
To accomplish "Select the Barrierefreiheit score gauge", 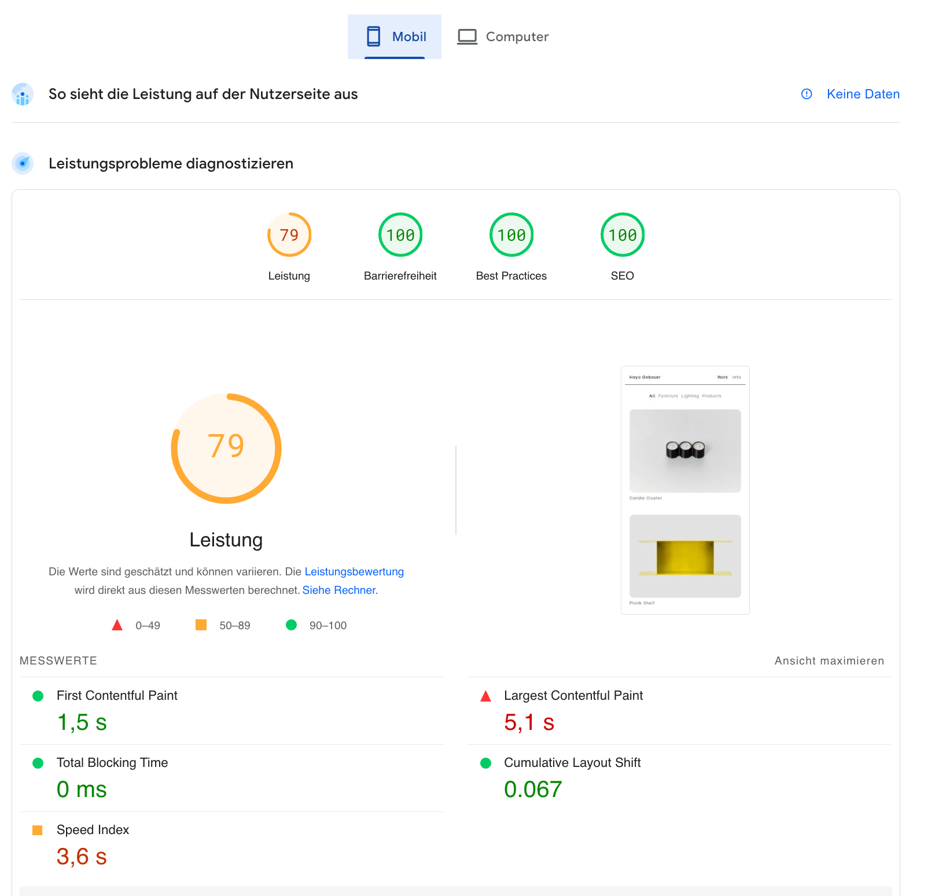I will 400,235.
